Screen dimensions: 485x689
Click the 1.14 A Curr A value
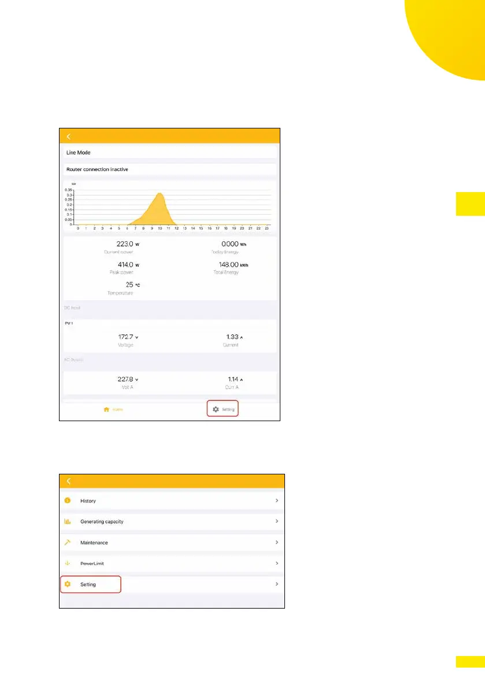click(235, 379)
